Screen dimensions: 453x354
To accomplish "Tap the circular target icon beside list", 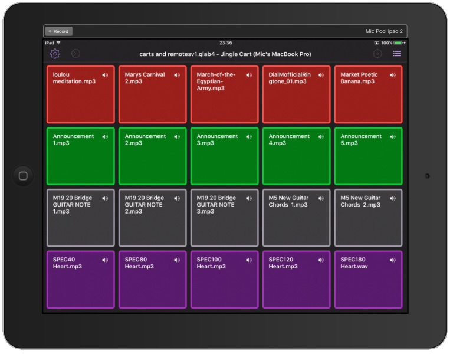I will (377, 54).
